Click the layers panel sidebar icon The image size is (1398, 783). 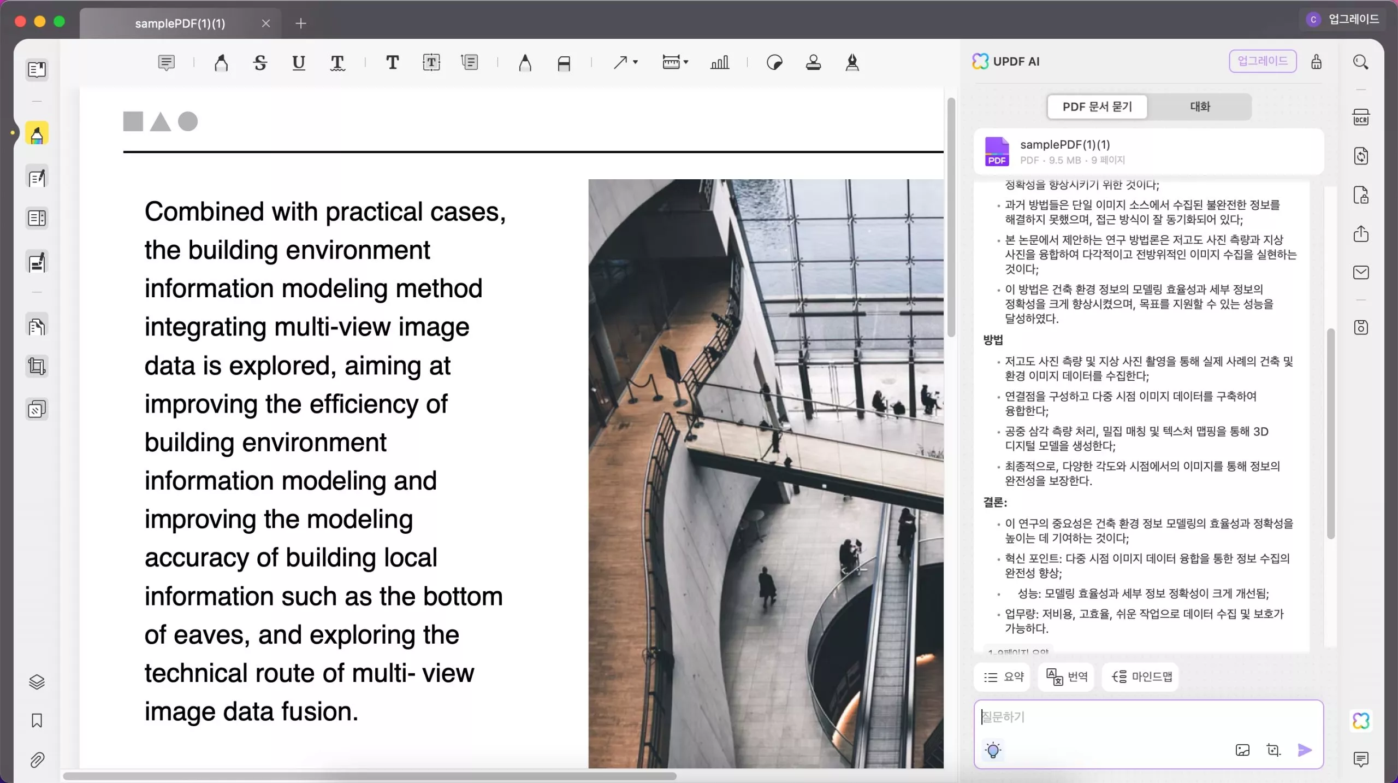pyautogui.click(x=37, y=682)
